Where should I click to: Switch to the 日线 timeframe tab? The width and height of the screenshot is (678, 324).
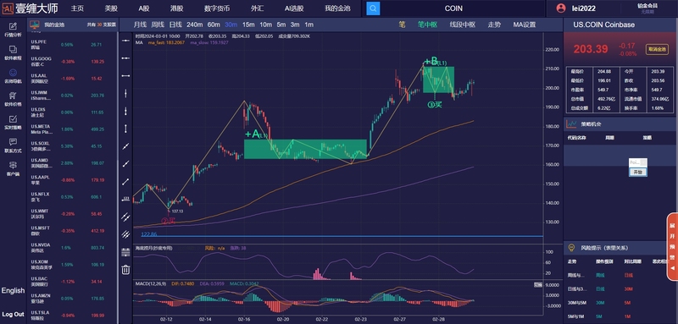(175, 25)
